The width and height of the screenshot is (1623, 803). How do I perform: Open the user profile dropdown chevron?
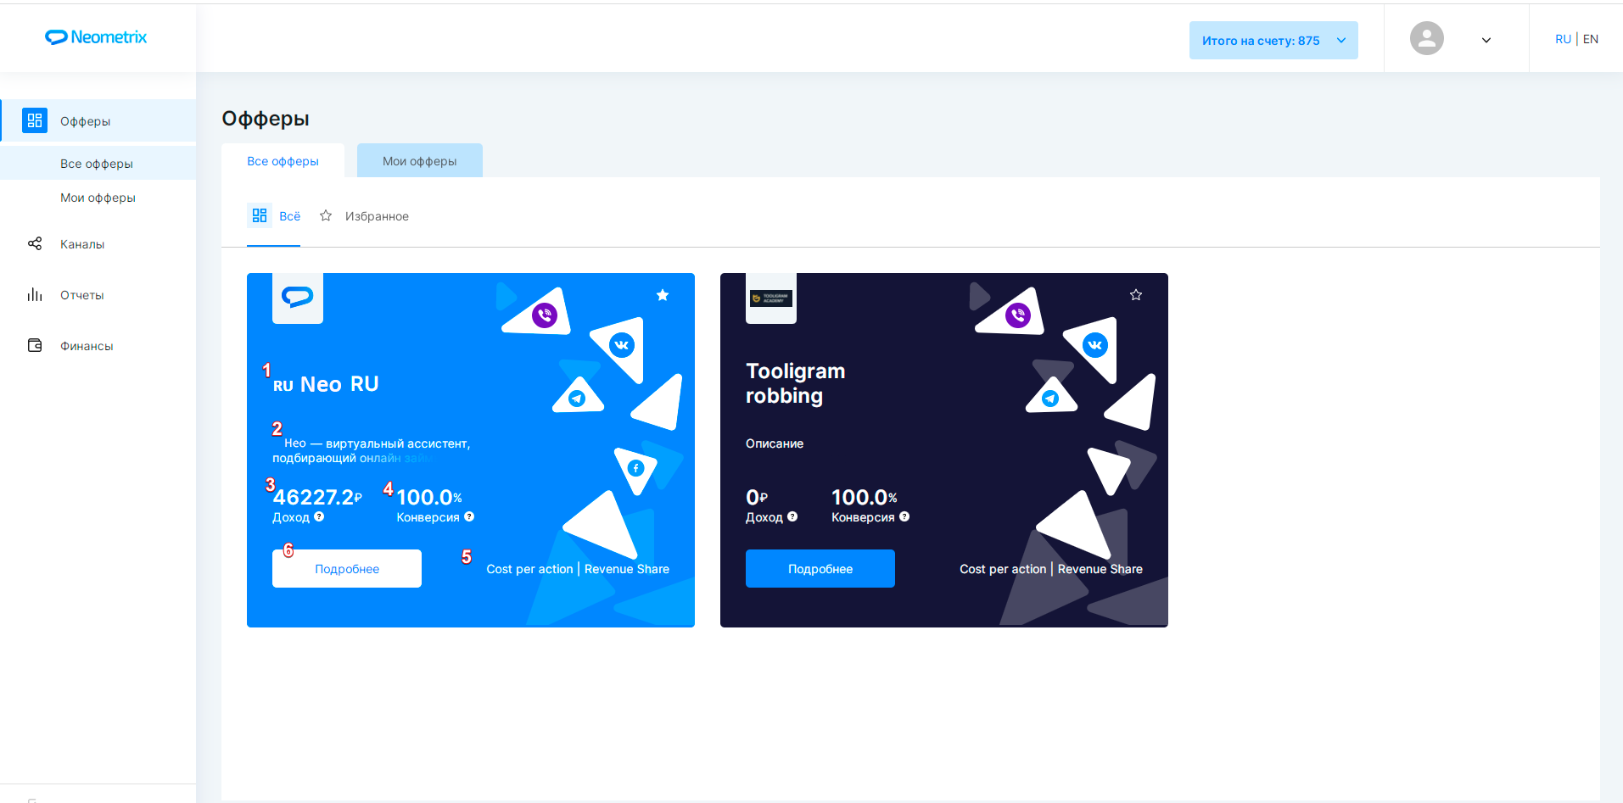coord(1486,40)
